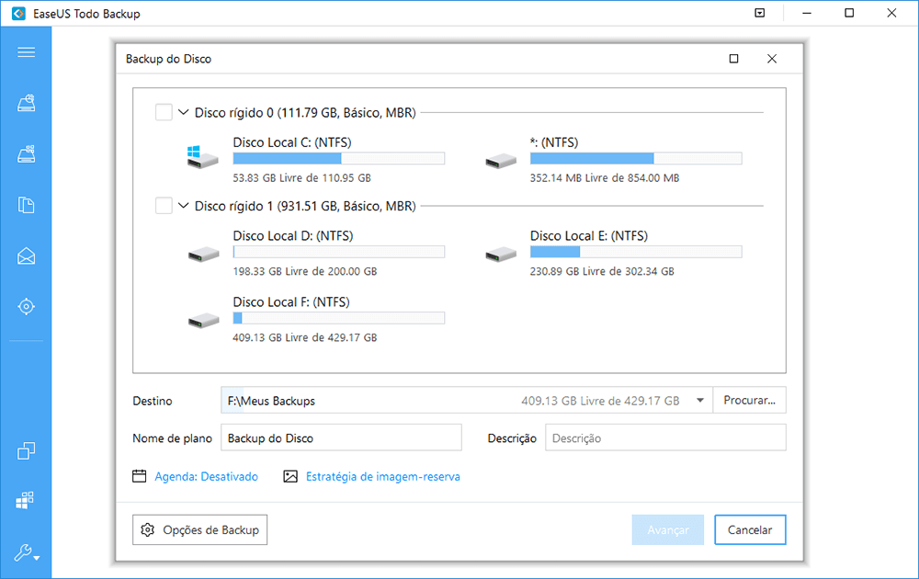Select the System backup sidebar icon

click(26, 154)
